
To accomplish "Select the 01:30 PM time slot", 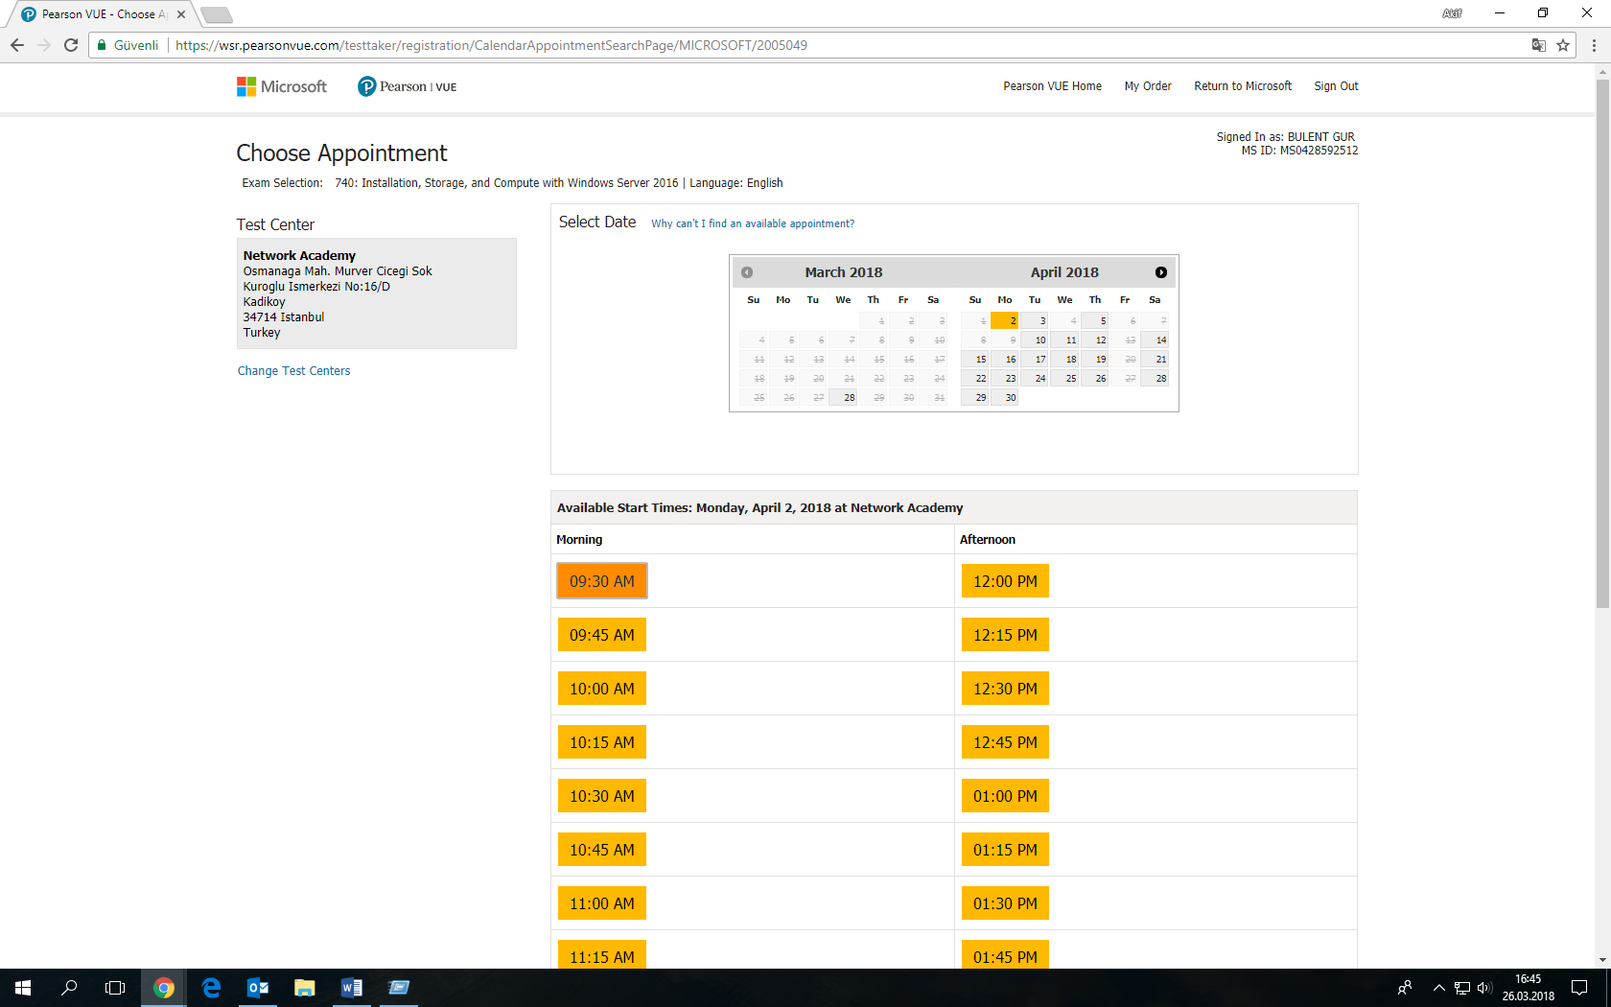I will 1005,903.
